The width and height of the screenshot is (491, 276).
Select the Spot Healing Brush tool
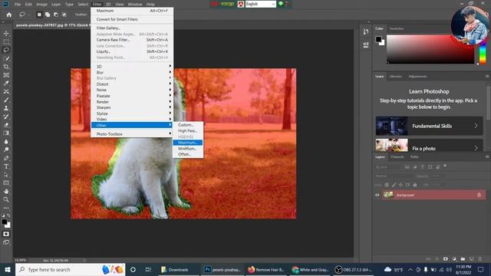[6, 92]
